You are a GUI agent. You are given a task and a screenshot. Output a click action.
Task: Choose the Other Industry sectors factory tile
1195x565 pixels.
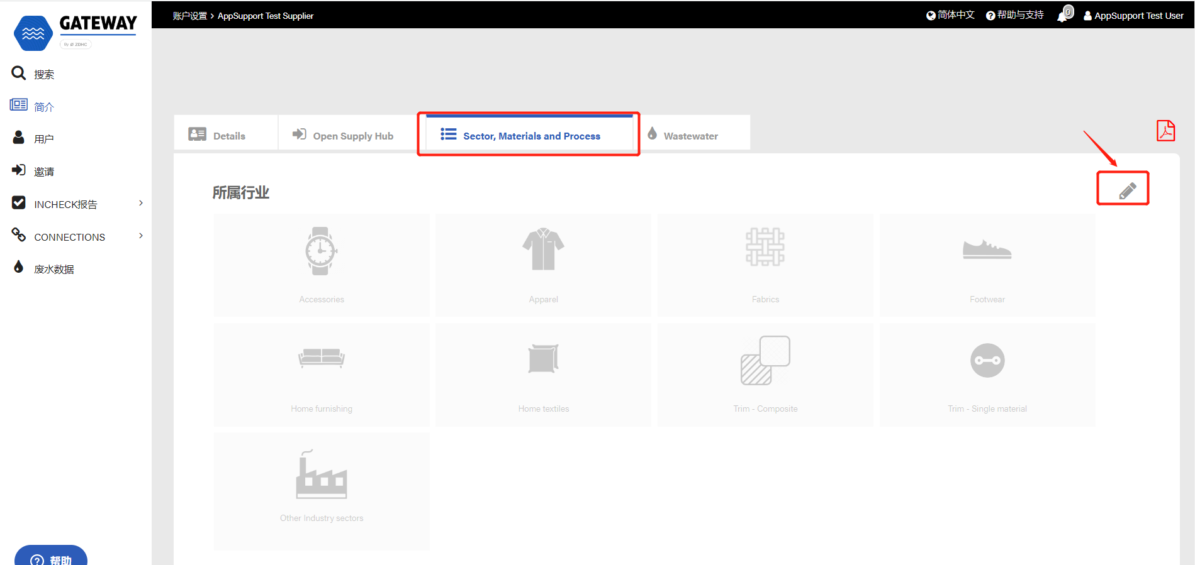[x=321, y=491]
